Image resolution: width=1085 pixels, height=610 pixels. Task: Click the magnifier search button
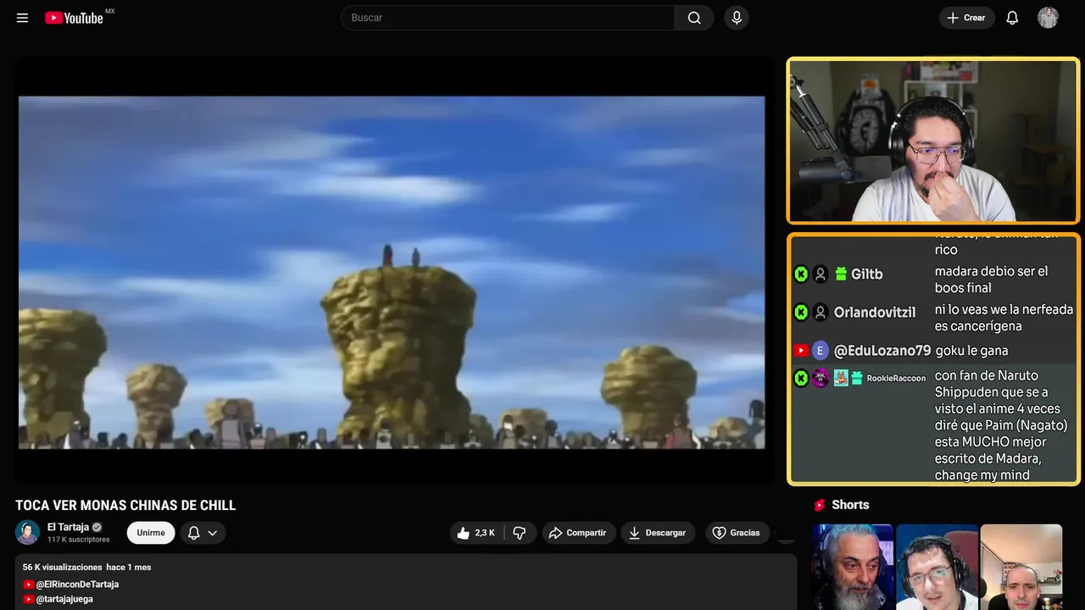(x=694, y=18)
